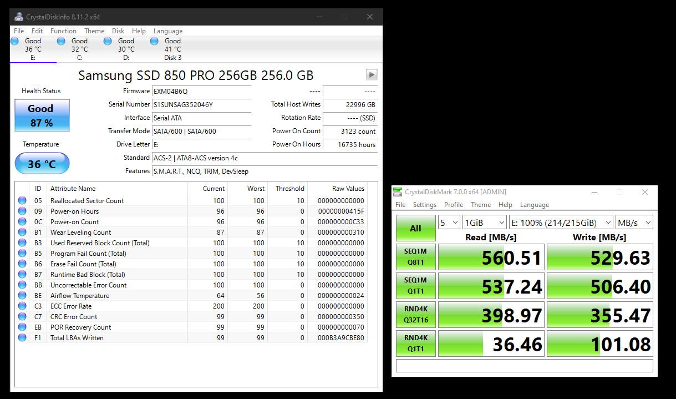676x399 pixels.
Task: Click status orb for Reallocated Sector Count
Action: coord(22,201)
